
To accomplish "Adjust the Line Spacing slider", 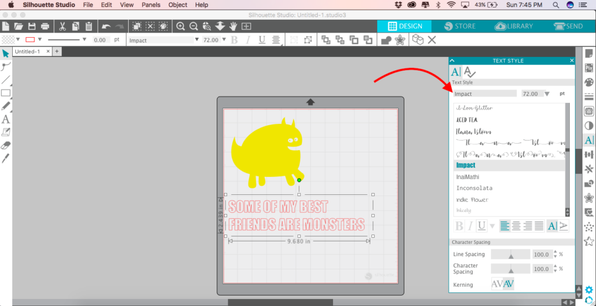I will tap(510, 255).
